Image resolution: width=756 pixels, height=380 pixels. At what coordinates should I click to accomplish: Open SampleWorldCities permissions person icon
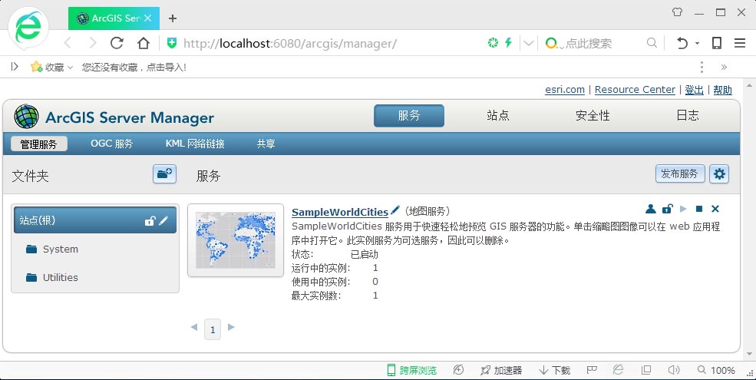tap(650, 209)
